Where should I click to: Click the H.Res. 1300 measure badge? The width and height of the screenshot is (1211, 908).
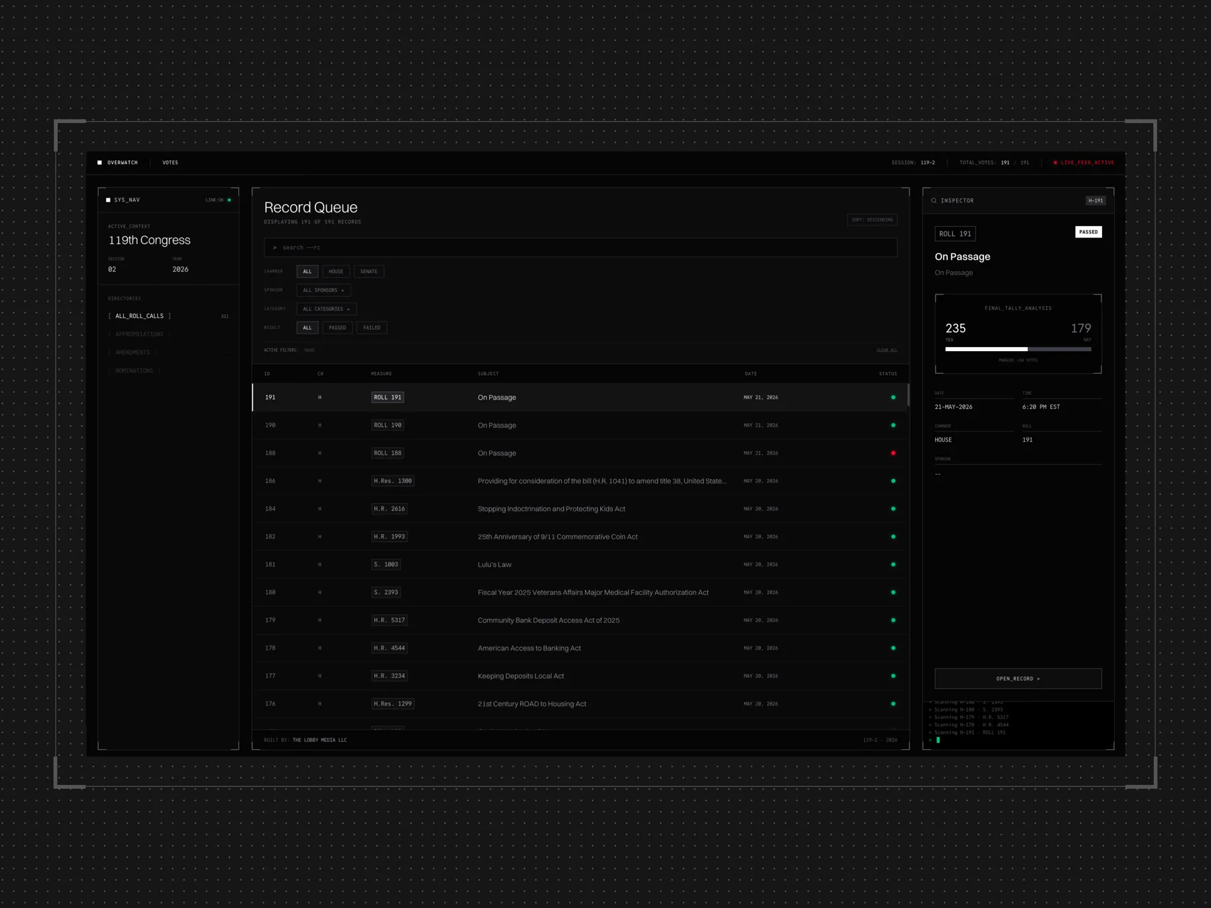tap(393, 481)
